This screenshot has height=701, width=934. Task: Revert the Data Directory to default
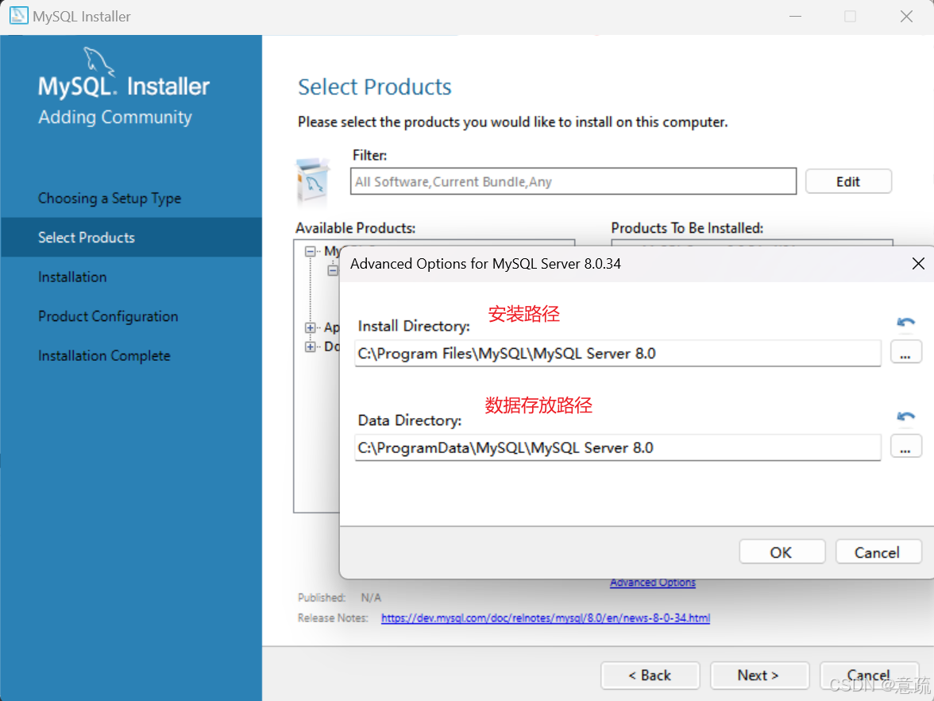[x=905, y=416]
